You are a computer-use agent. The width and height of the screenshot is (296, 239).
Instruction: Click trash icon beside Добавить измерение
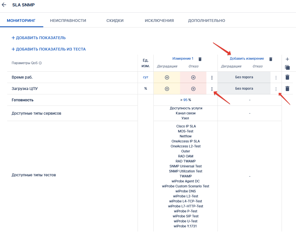(x=271, y=59)
